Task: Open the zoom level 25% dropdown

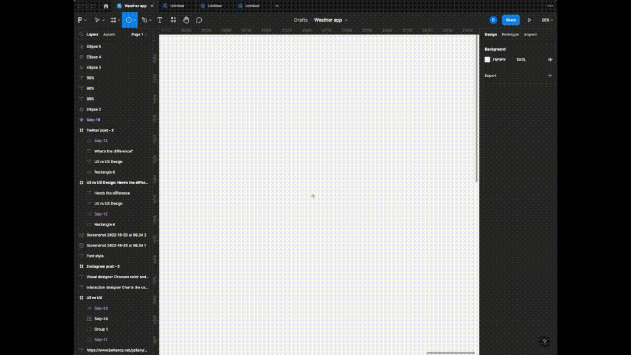Action: (x=548, y=20)
